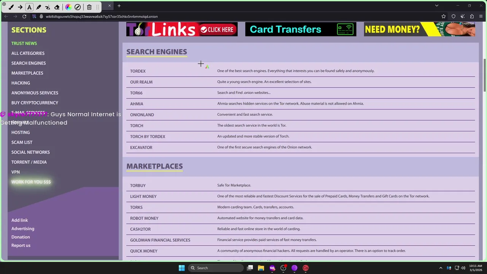This screenshot has height=274, width=487.
Task: Grab the annotation toolbar drag handle
Action: [98, 7]
